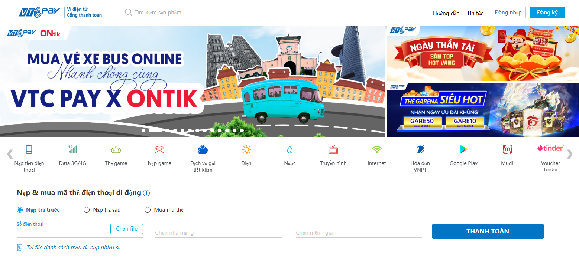Open the VTC Pay x Ontik bus banner
The height and width of the screenshot is (265, 579).
193,82
